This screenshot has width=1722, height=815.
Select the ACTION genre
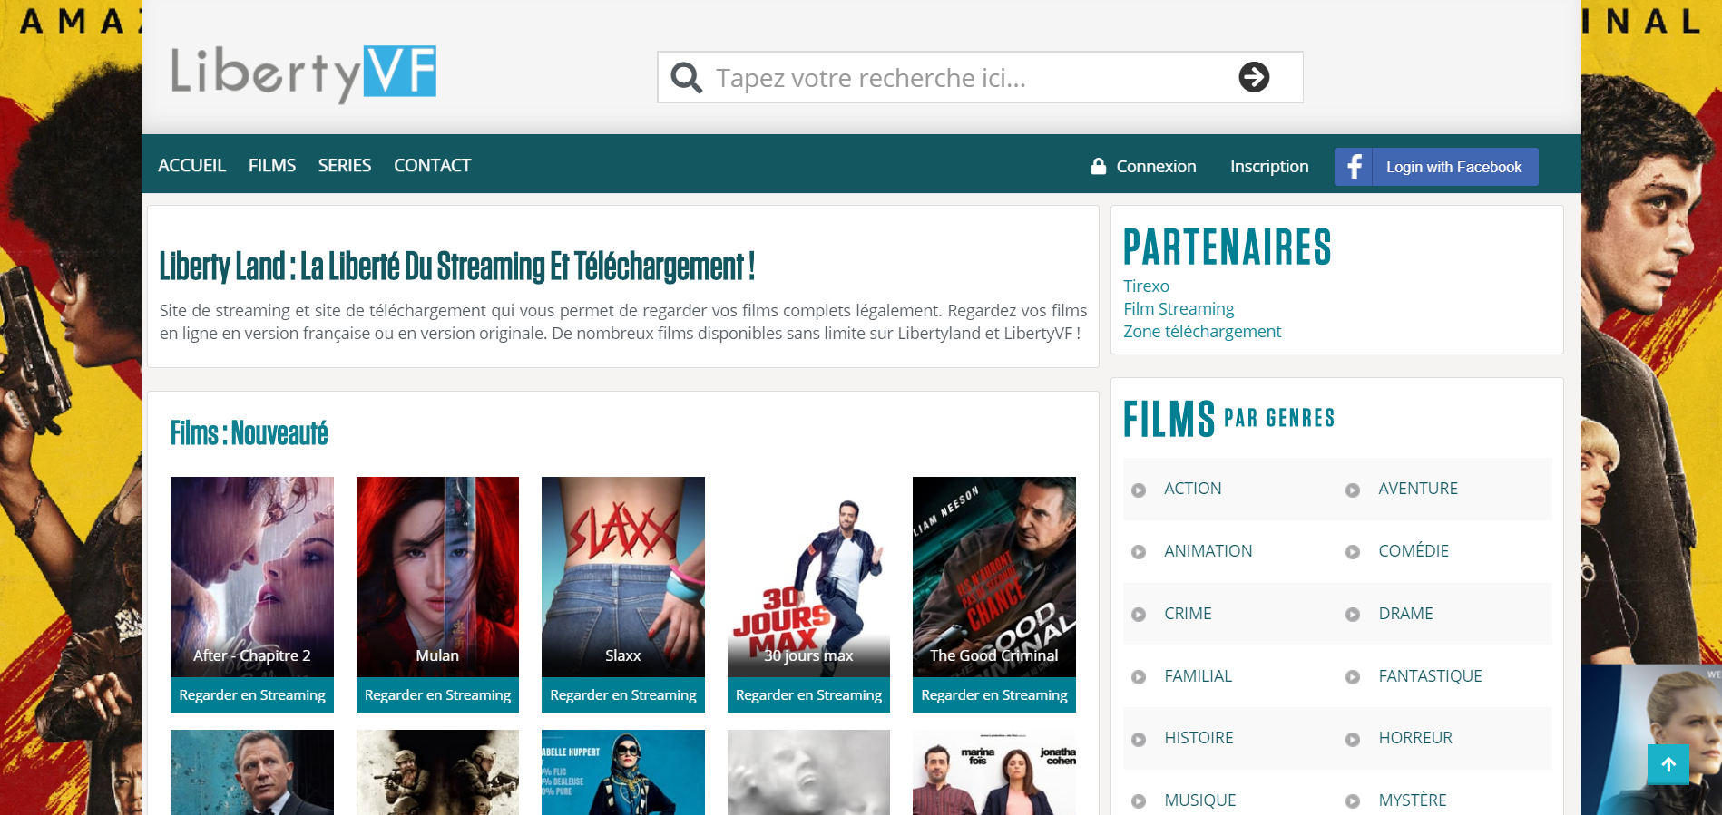click(x=1192, y=489)
